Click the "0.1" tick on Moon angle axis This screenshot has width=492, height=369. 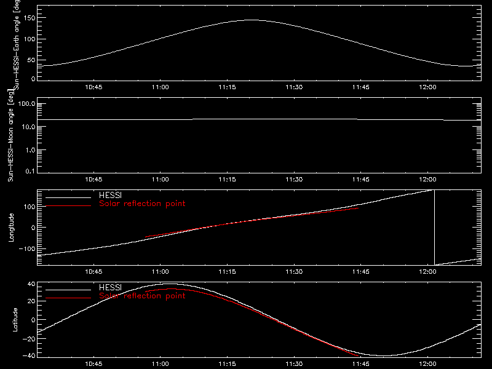pos(30,171)
